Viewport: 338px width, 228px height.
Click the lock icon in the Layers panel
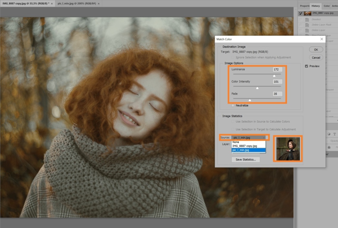tap(329, 147)
